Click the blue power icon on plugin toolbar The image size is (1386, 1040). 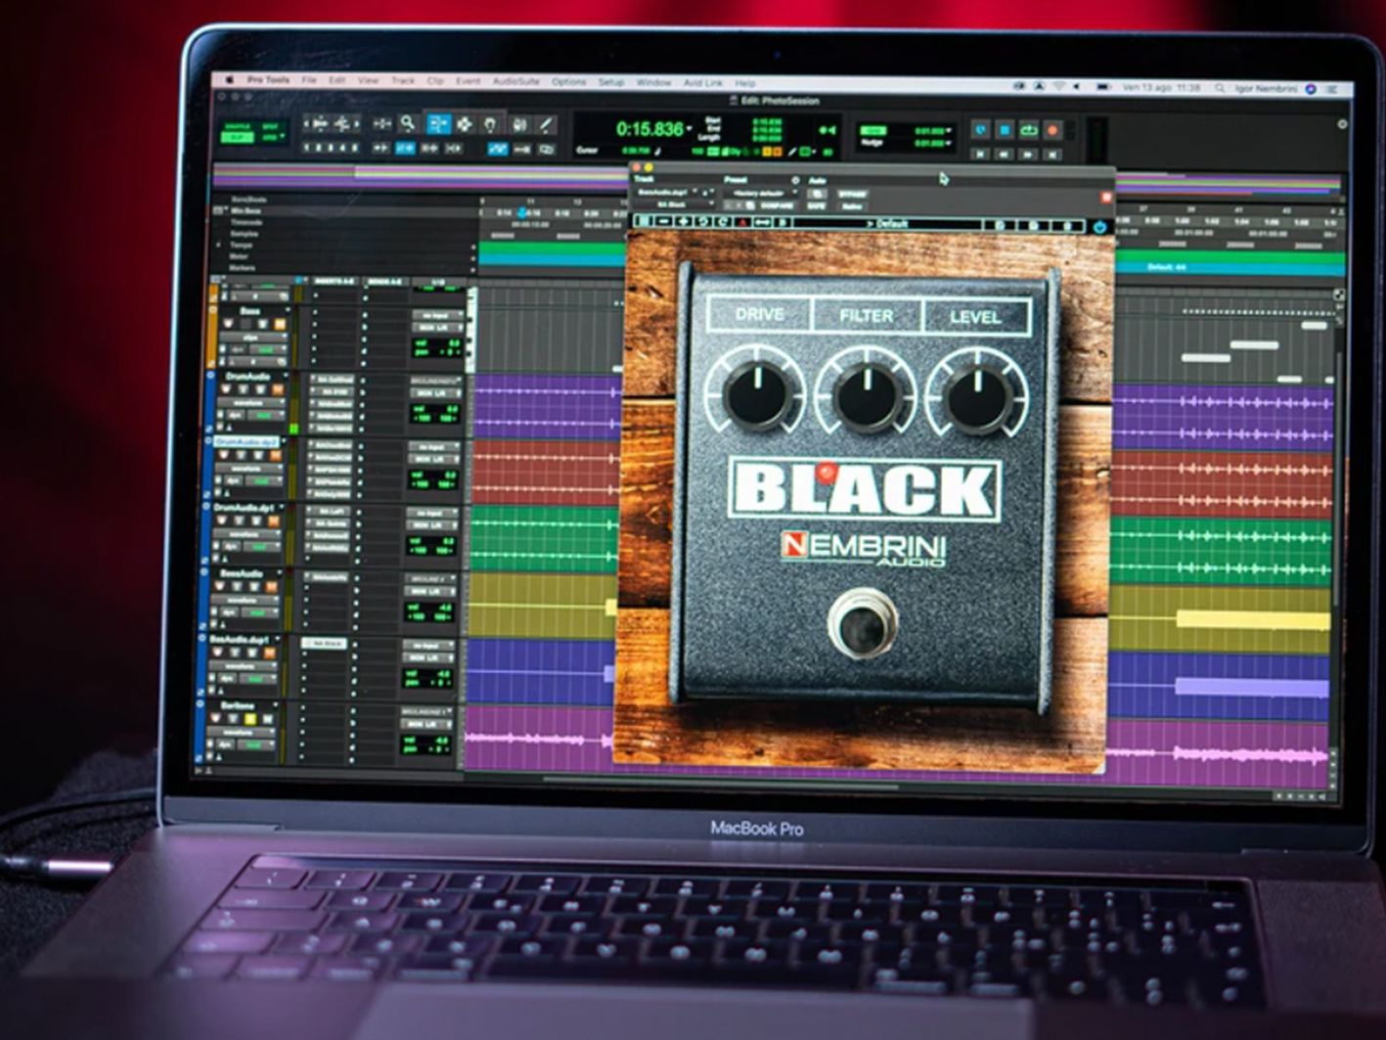pos(1099,227)
